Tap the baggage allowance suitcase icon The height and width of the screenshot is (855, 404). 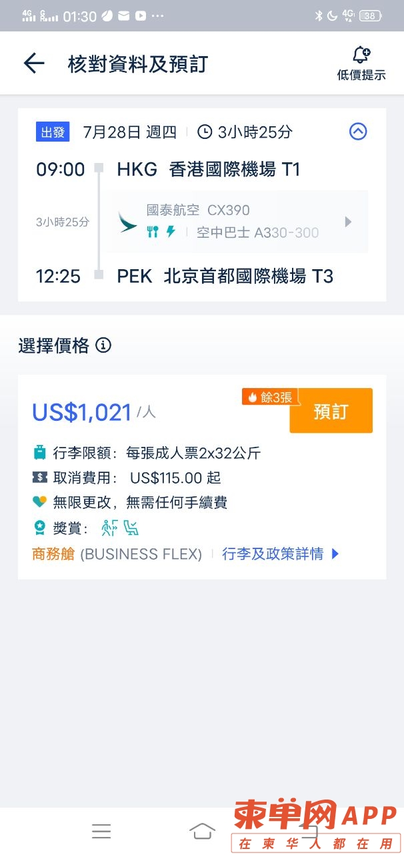click(x=40, y=453)
